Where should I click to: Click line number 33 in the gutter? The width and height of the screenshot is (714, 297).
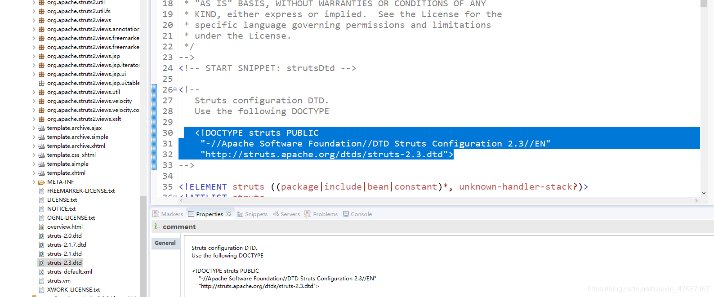pyautogui.click(x=167, y=165)
